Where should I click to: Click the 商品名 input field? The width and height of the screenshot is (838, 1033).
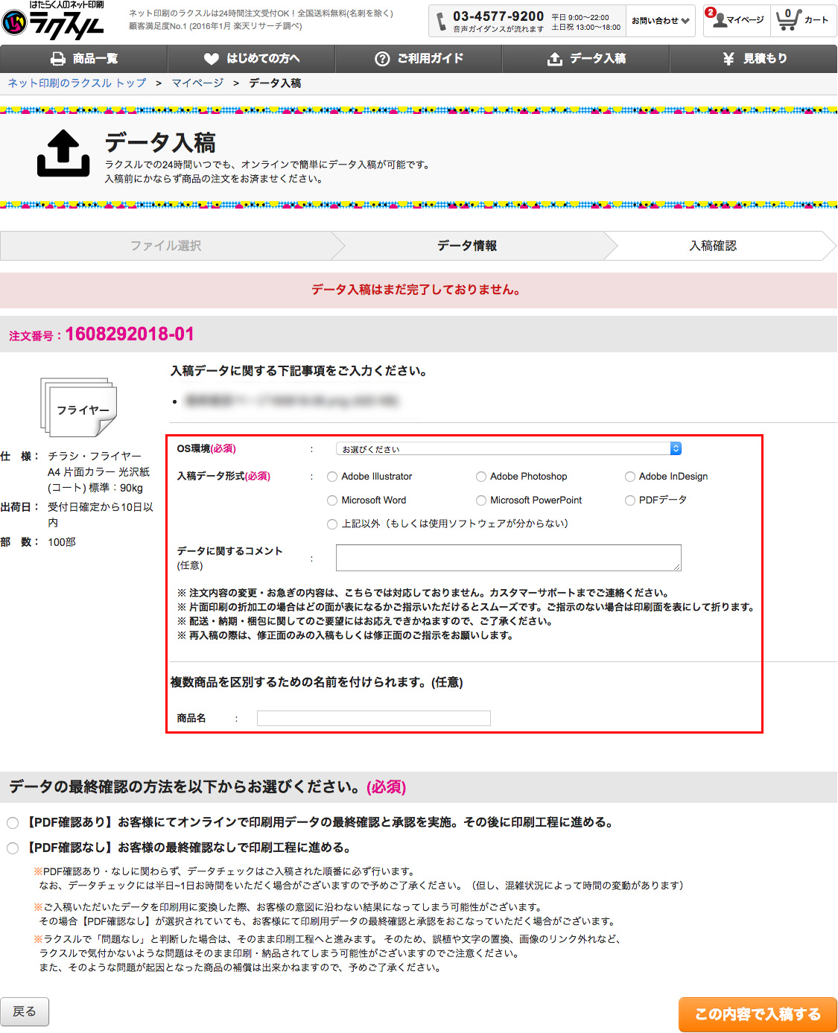[x=373, y=718]
